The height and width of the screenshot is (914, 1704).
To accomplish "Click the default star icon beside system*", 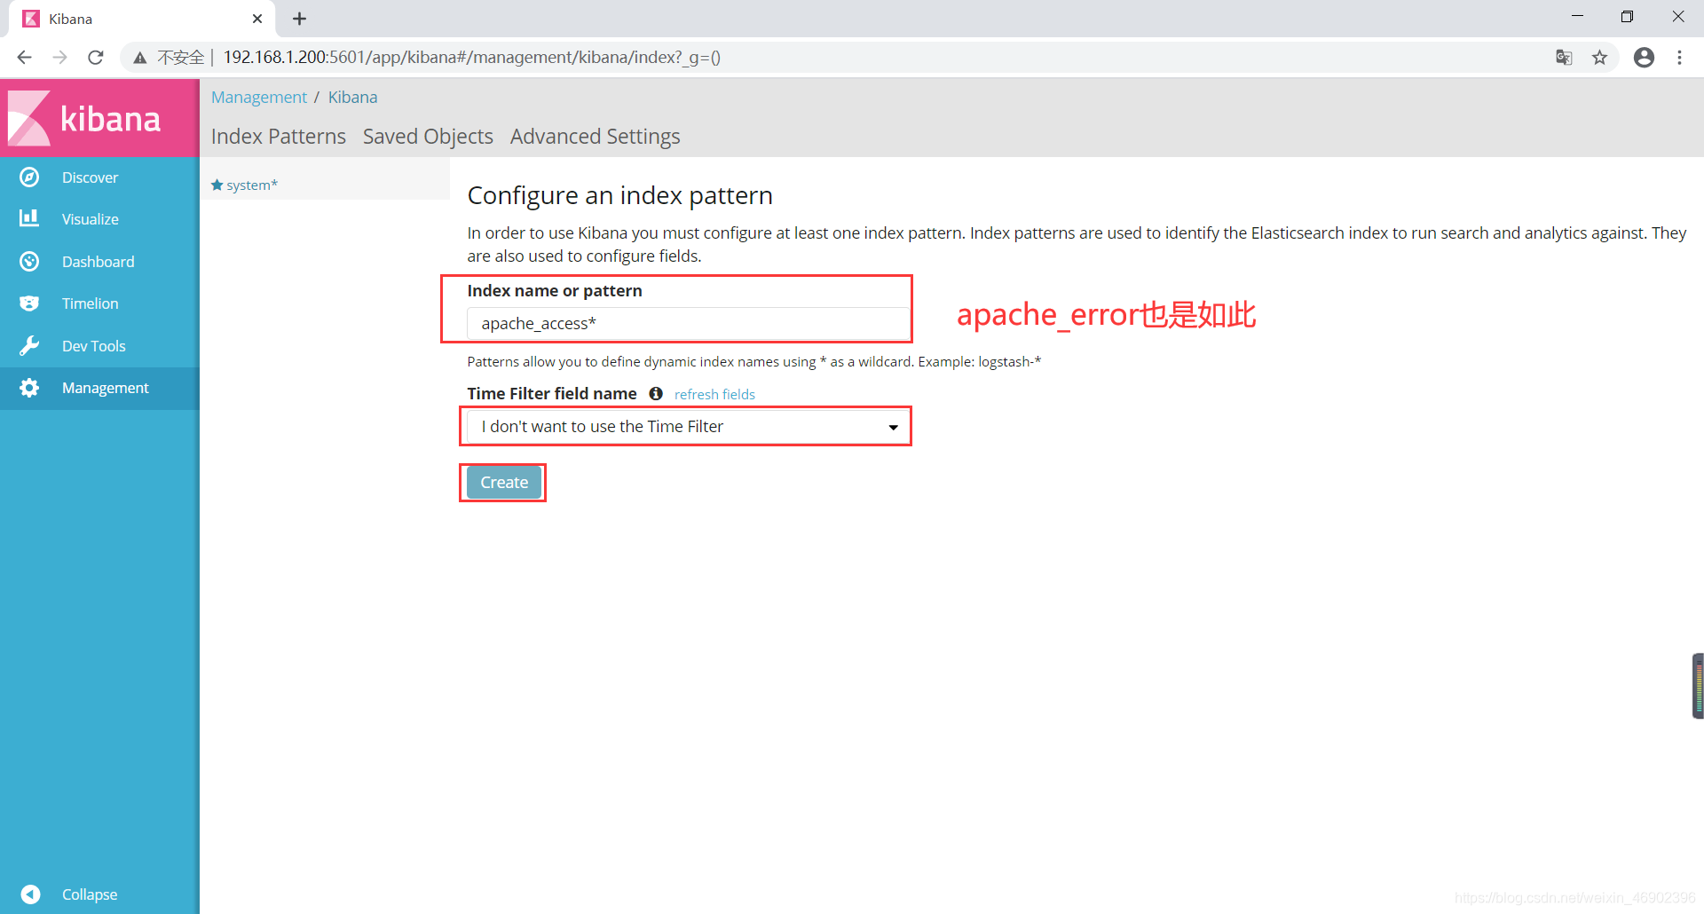I will [217, 185].
